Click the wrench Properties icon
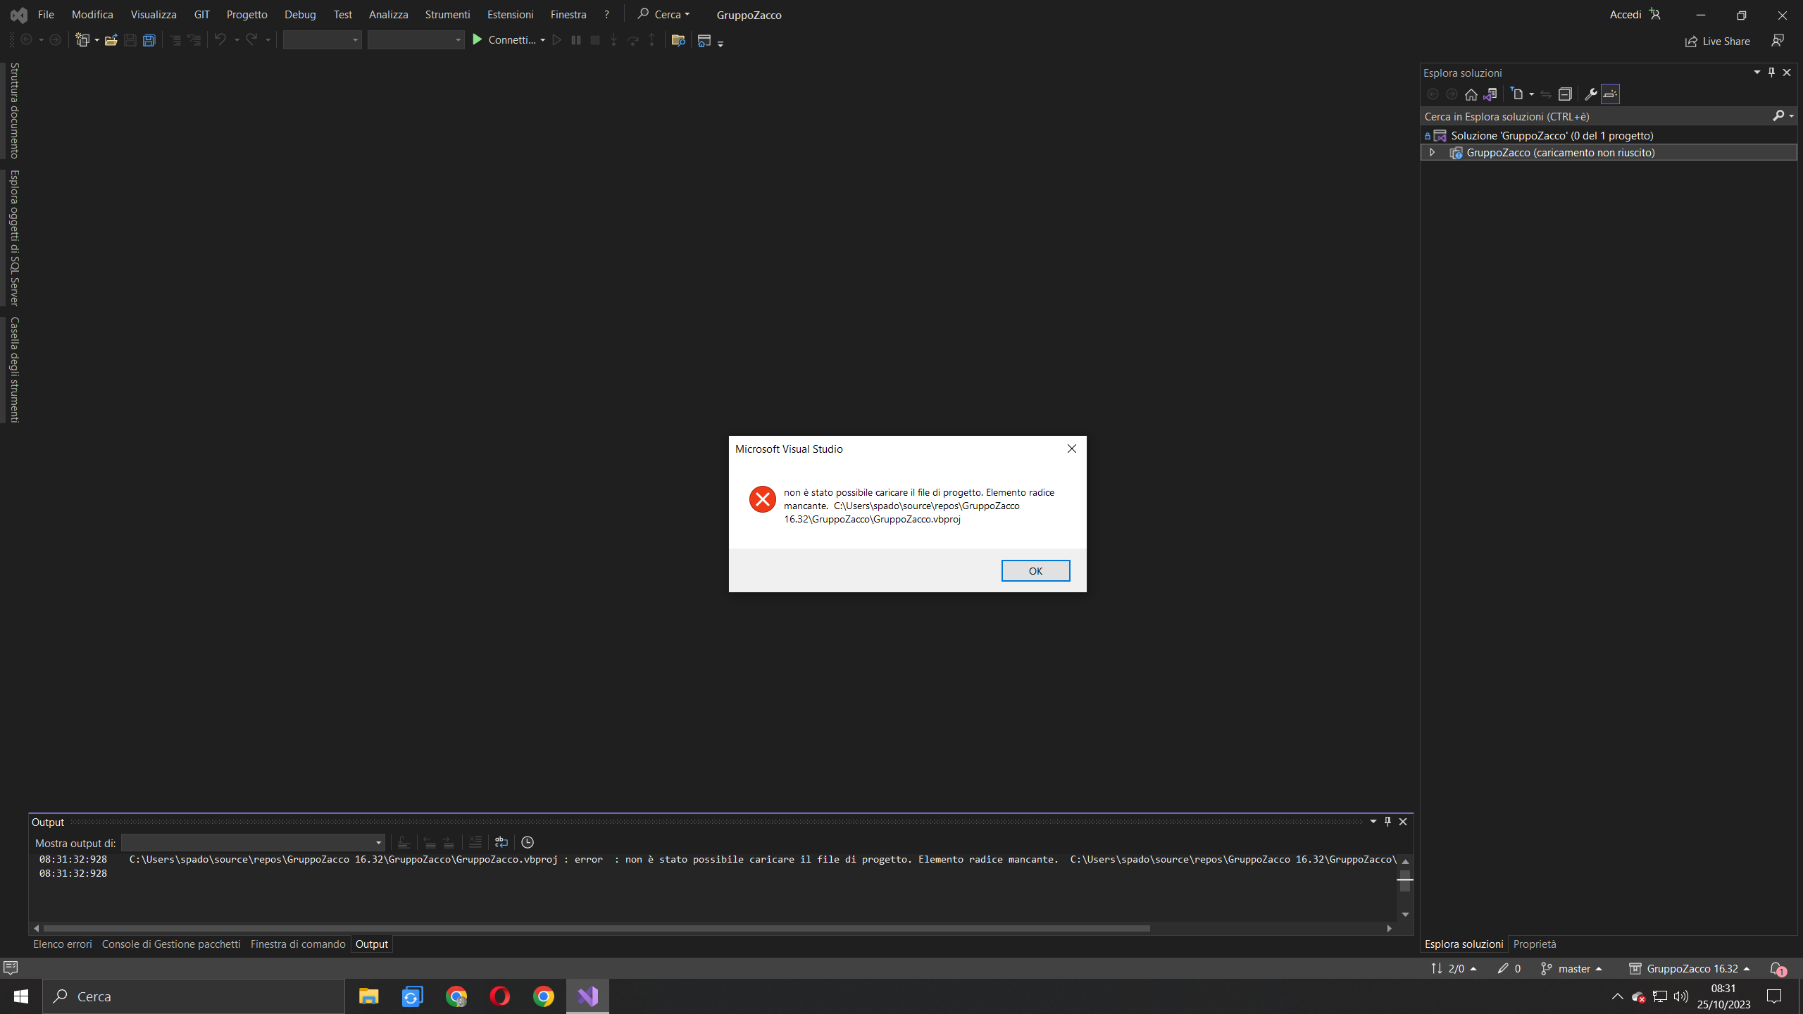 click(1590, 94)
